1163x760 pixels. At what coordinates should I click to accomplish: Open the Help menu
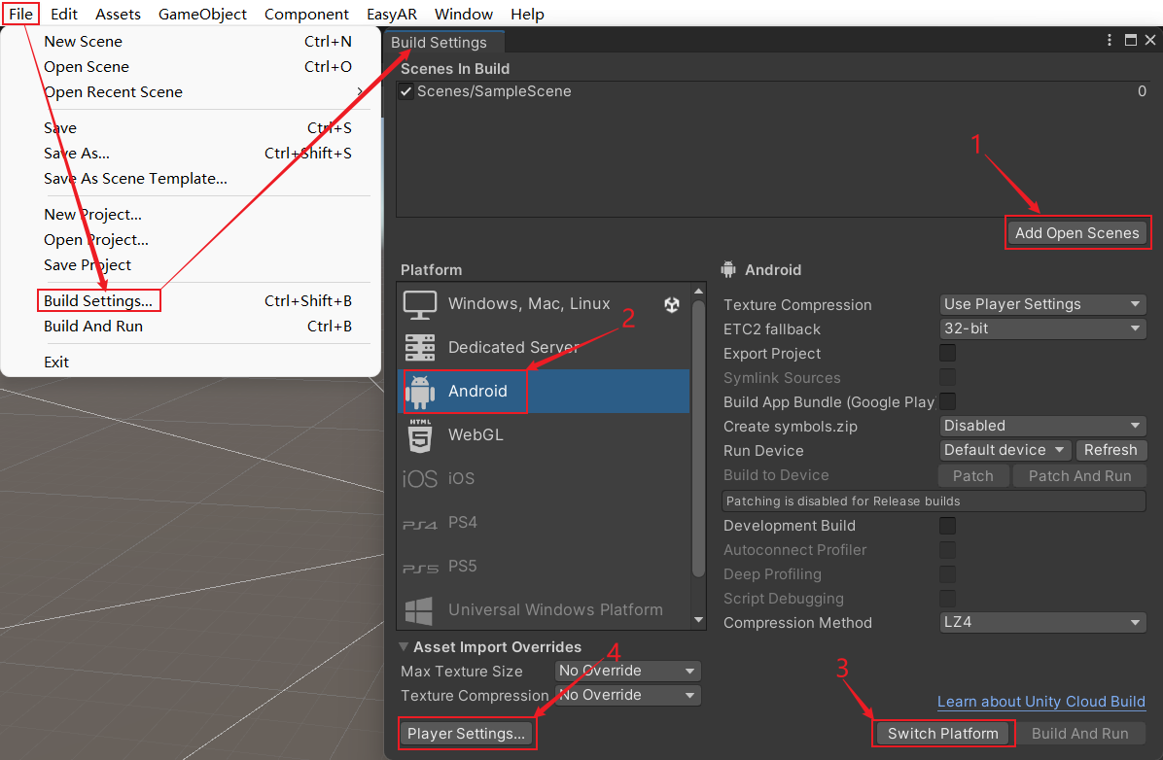[x=527, y=14]
